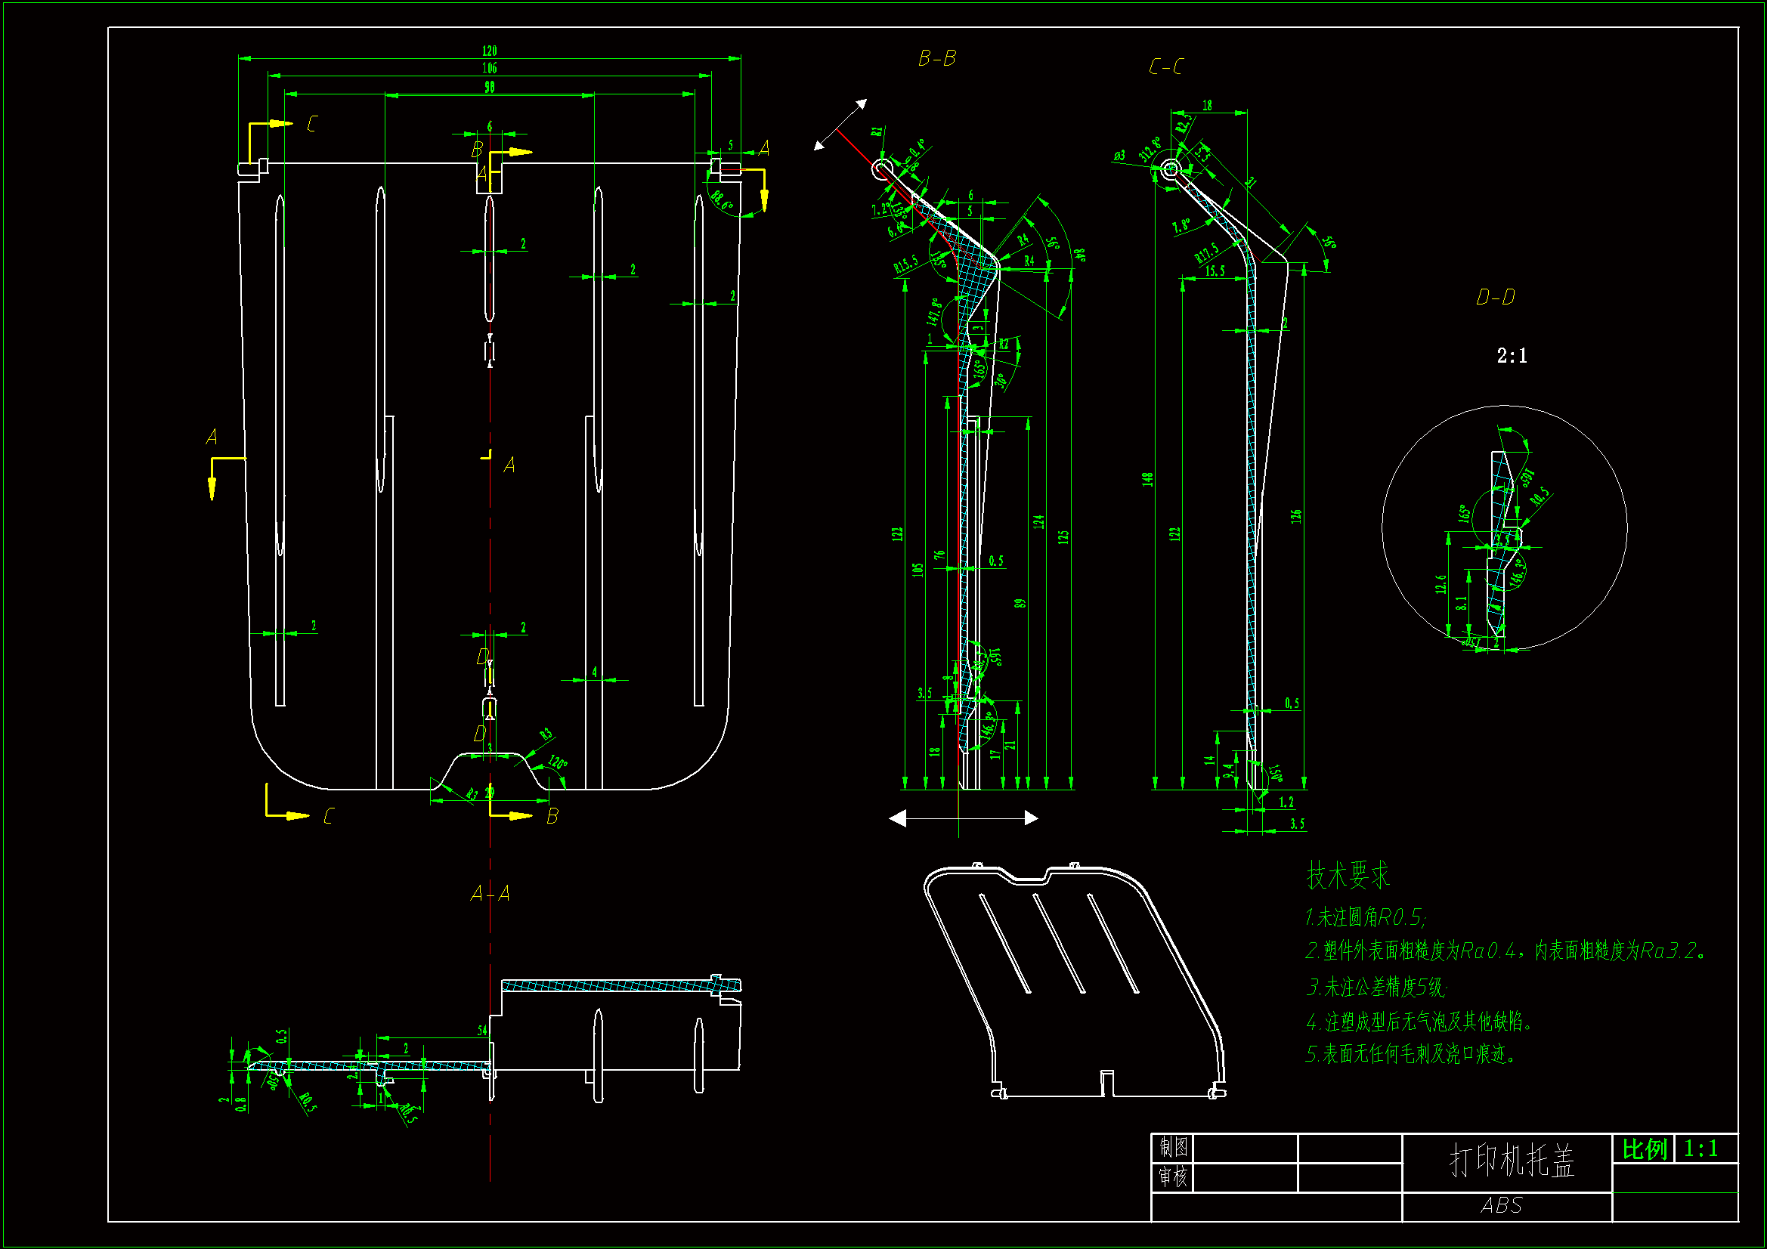Select the D-D detail view label
This screenshot has height=1249, width=1767.
coord(1495,297)
